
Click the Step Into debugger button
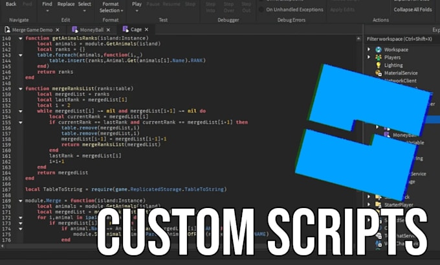(210, 7)
